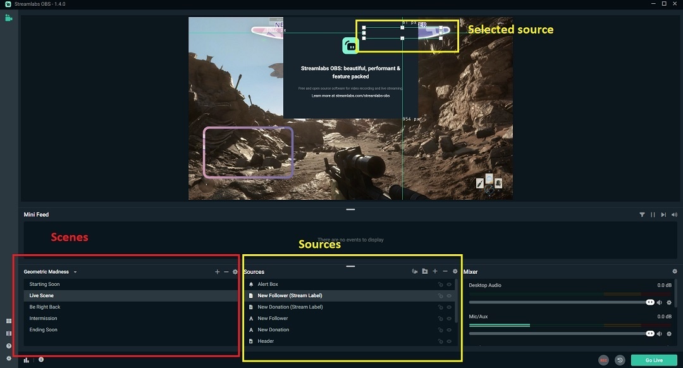Click the REC record button
Image resolution: width=683 pixels, height=368 pixels.
(604, 360)
